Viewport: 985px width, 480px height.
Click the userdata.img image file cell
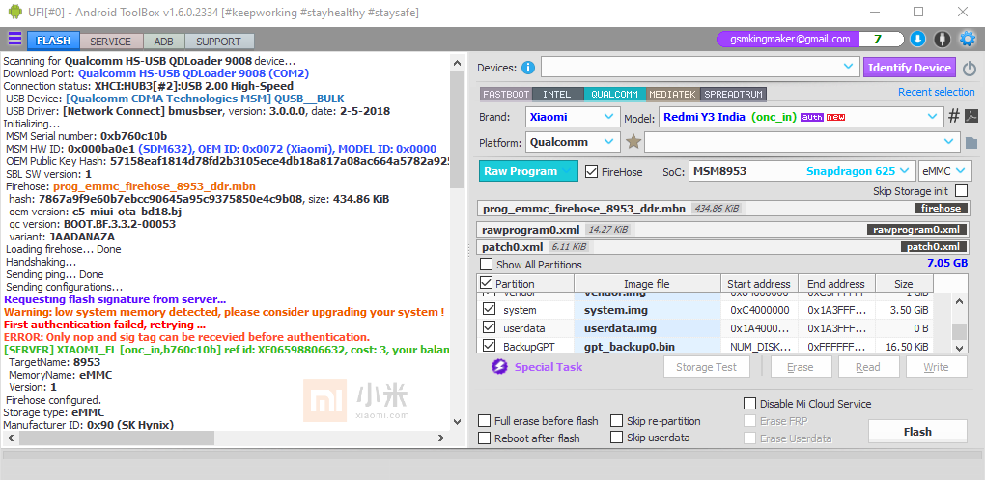[x=647, y=328]
